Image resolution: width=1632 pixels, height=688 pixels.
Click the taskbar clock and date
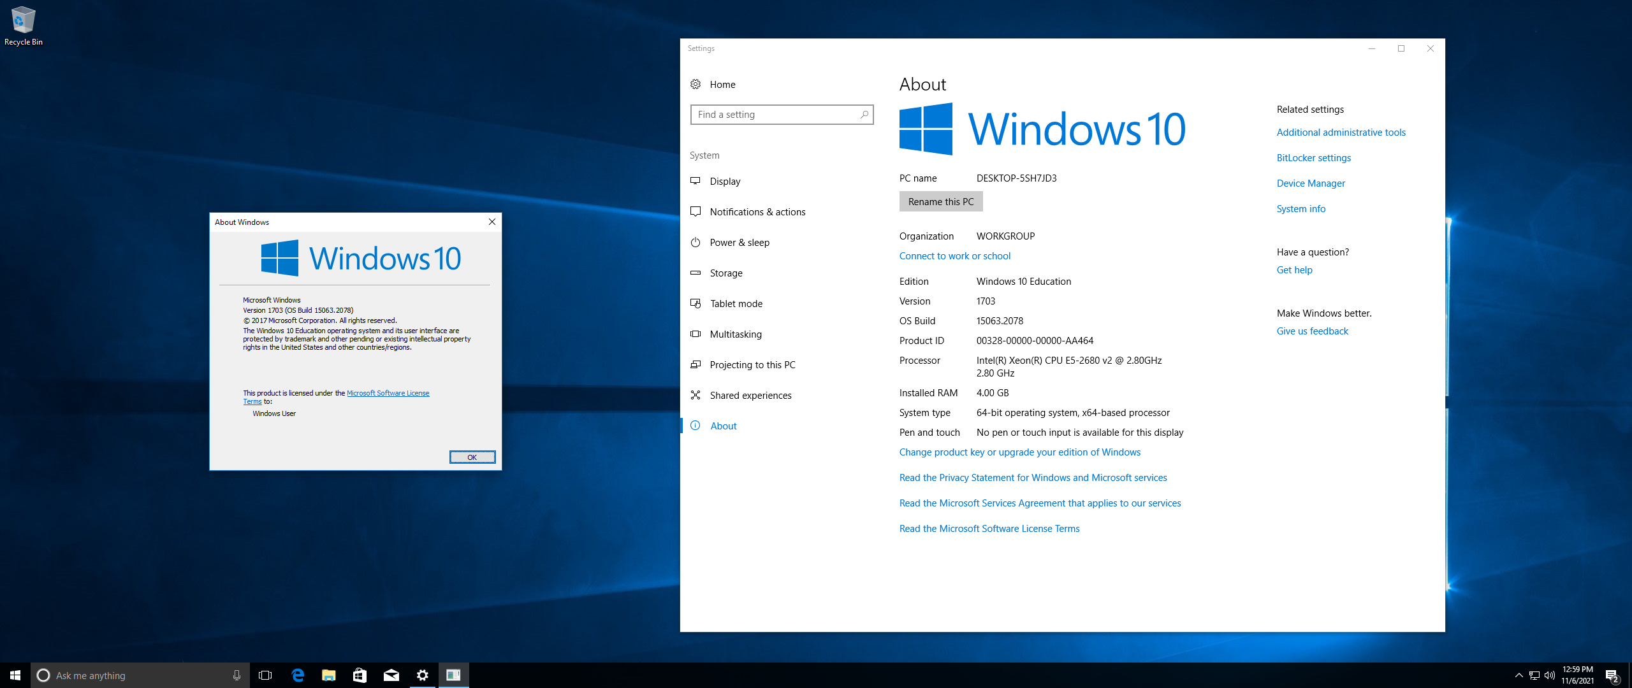click(1577, 675)
